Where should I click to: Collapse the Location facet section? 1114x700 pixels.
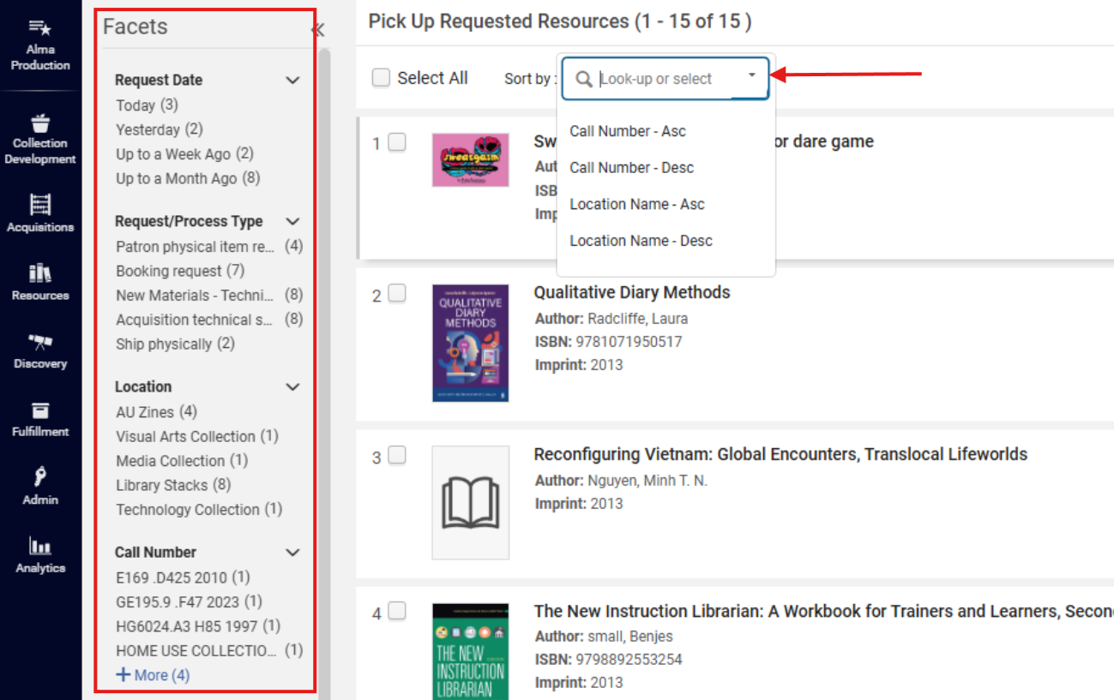coord(292,387)
